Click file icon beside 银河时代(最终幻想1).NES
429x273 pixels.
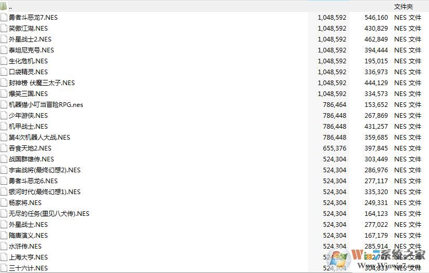(x=4, y=192)
